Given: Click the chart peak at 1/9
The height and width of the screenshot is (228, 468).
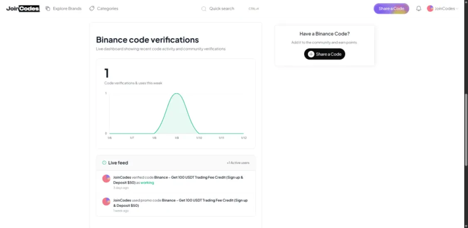Looking at the screenshot, I should tap(177, 93).
